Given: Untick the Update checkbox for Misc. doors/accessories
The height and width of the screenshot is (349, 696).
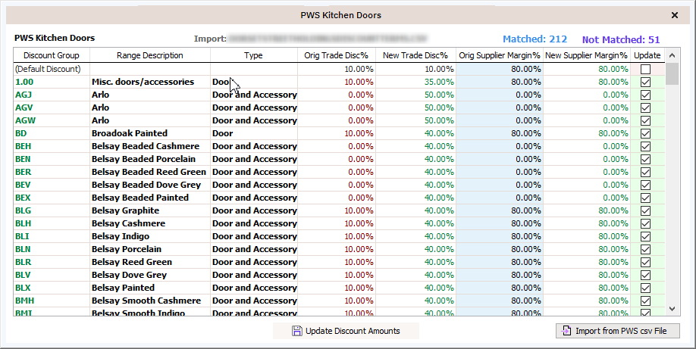Looking at the screenshot, I should tap(645, 82).
